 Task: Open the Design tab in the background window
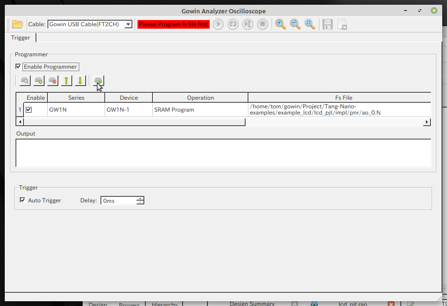98,304
